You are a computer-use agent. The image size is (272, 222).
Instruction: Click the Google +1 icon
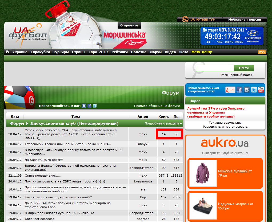click(x=230, y=90)
